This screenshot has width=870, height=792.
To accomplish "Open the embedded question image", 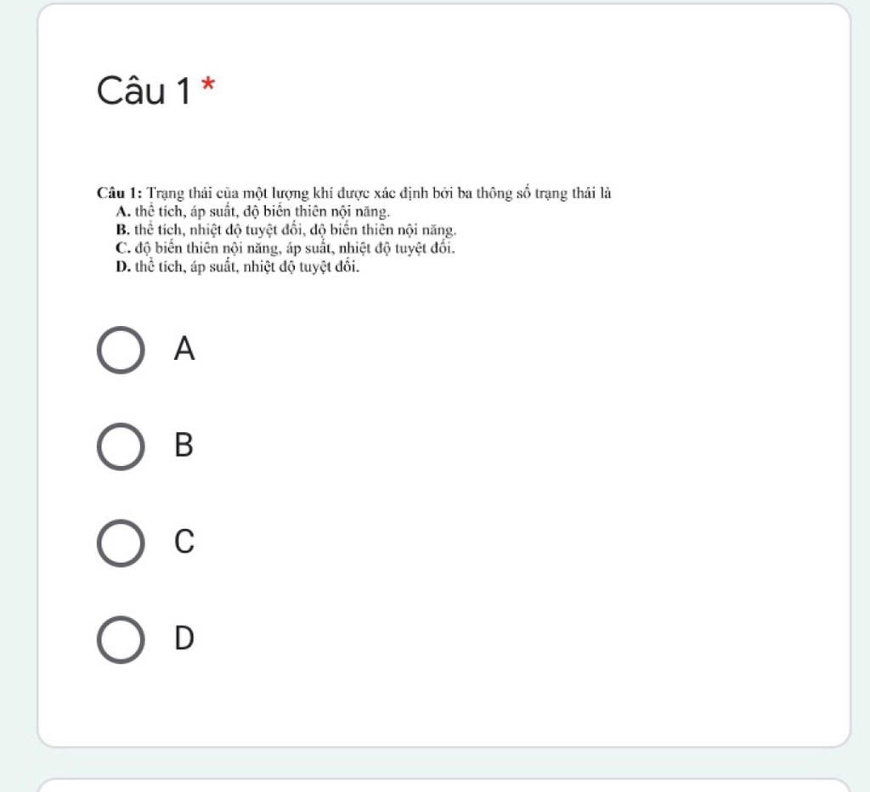I will 354,229.
